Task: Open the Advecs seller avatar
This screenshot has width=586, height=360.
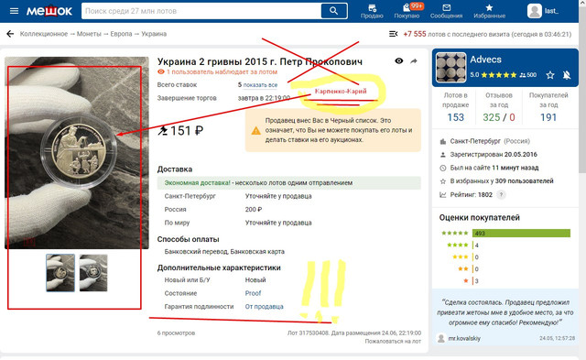Action: (x=451, y=67)
